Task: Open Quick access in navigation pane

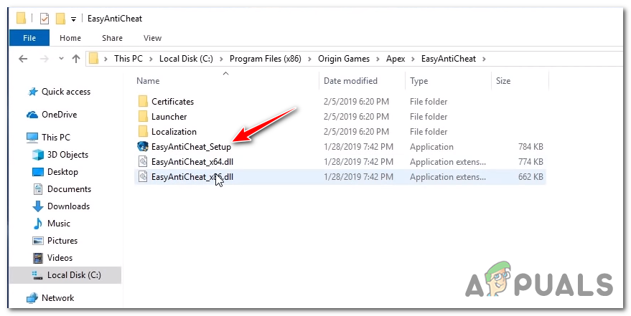Action: [66, 92]
